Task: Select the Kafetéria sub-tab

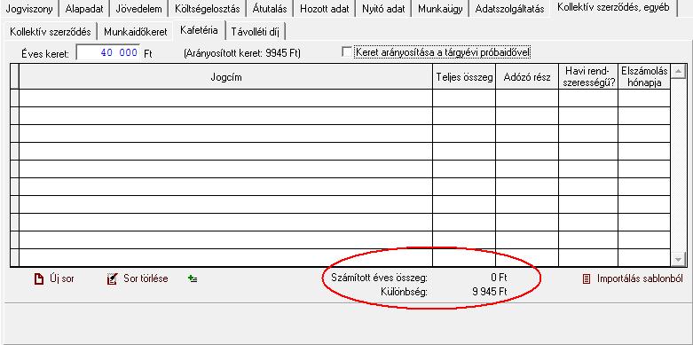Action: point(199,30)
